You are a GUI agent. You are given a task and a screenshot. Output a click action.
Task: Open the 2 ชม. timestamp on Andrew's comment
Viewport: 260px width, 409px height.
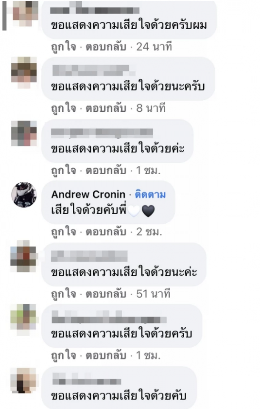(149, 232)
